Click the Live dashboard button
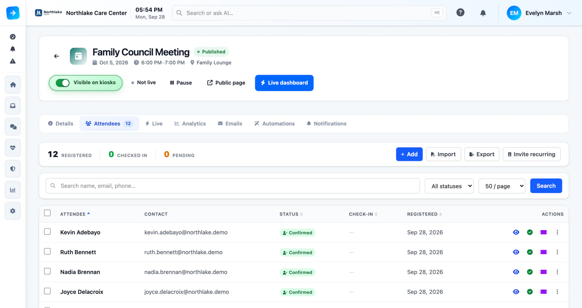 tap(284, 83)
